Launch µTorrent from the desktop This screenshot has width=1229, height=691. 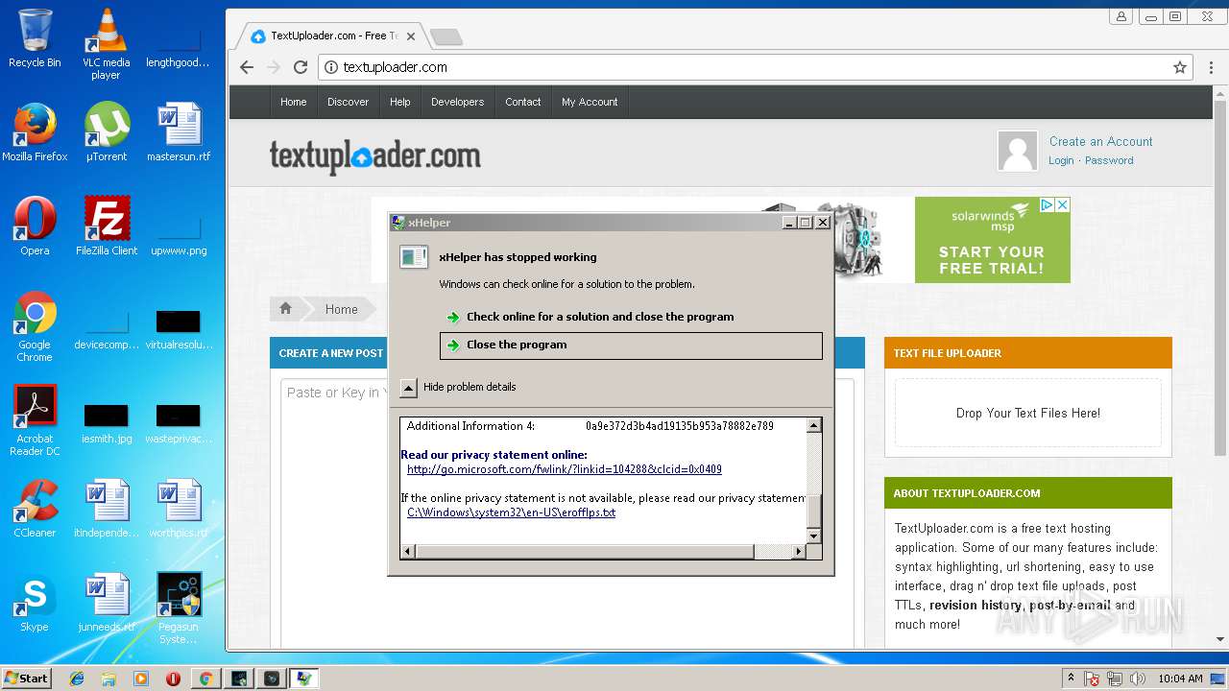[x=106, y=131]
